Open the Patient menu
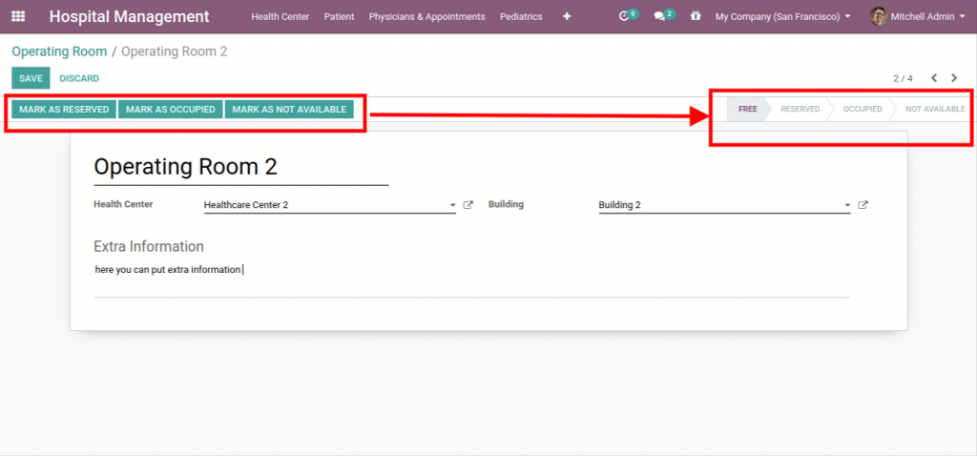The image size is (977, 456). (x=339, y=16)
